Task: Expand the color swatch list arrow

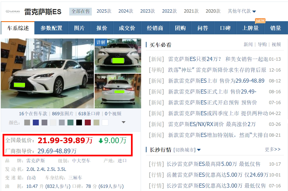Action: click(x=124, y=122)
